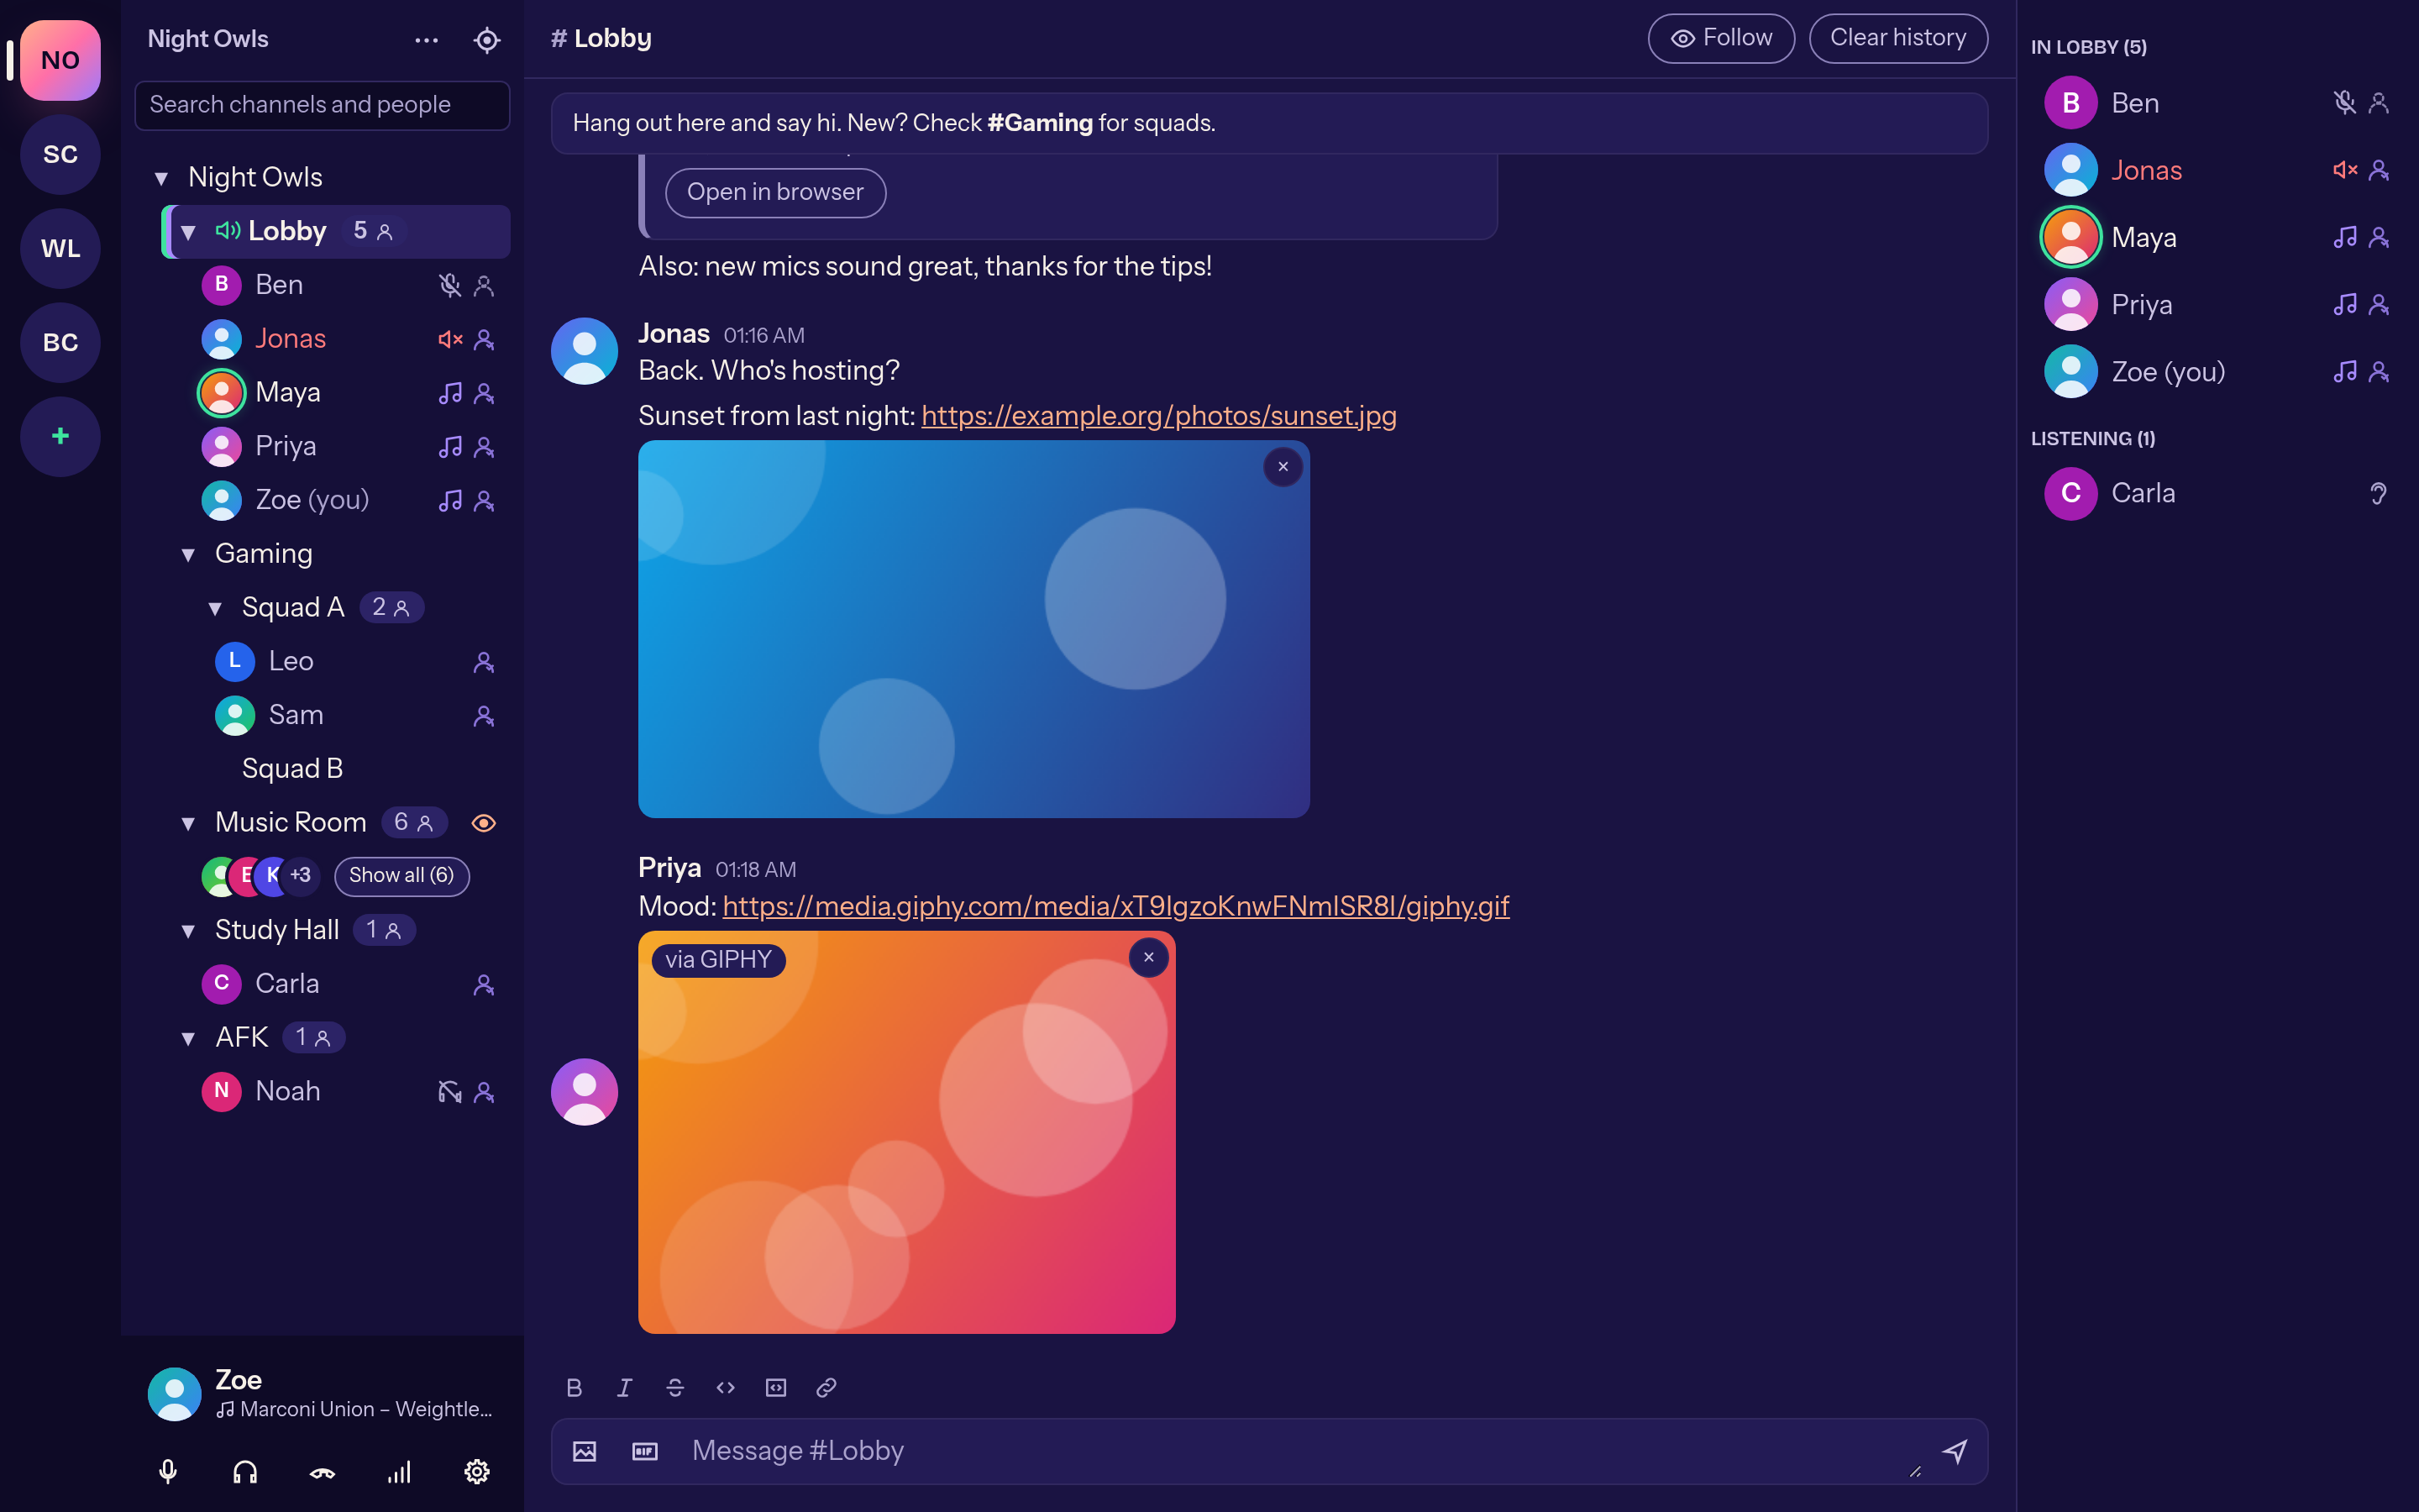Open the sunset.jpg link

click(x=1158, y=415)
